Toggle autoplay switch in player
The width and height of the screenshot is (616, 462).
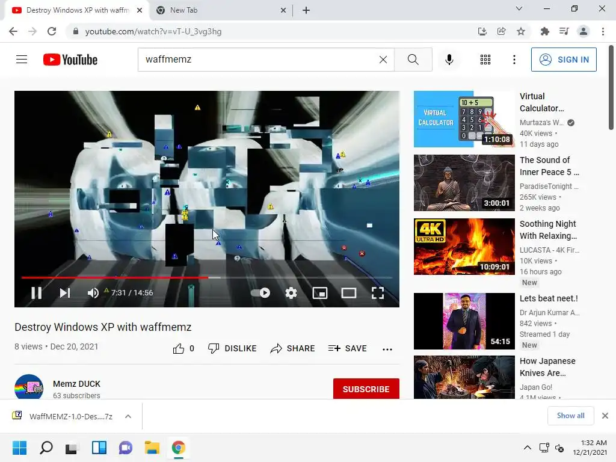pyautogui.click(x=260, y=293)
